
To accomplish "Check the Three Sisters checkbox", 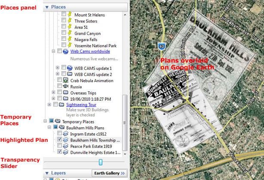I will (64, 20).
